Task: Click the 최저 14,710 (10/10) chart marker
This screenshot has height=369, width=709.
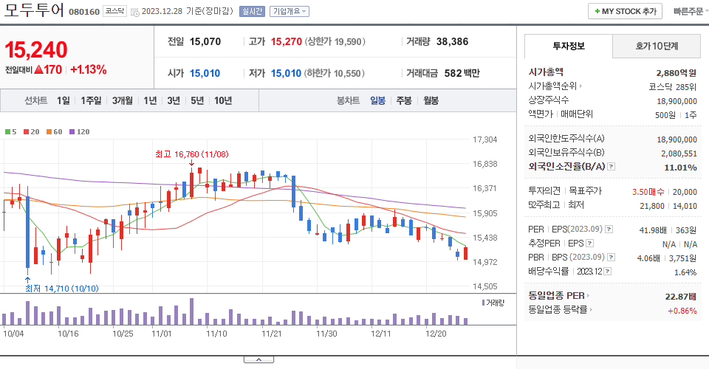Action: point(62,288)
